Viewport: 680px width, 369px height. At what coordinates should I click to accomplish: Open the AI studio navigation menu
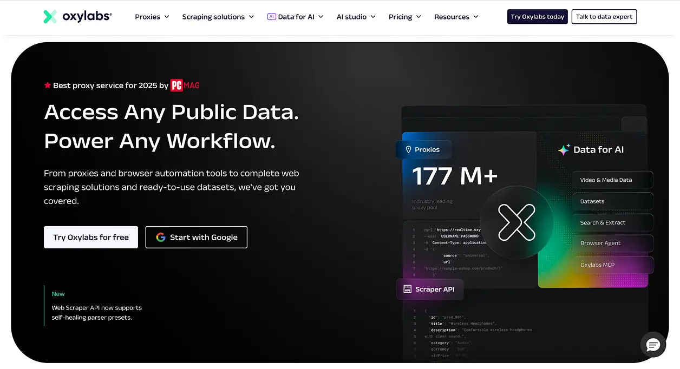[x=356, y=17]
